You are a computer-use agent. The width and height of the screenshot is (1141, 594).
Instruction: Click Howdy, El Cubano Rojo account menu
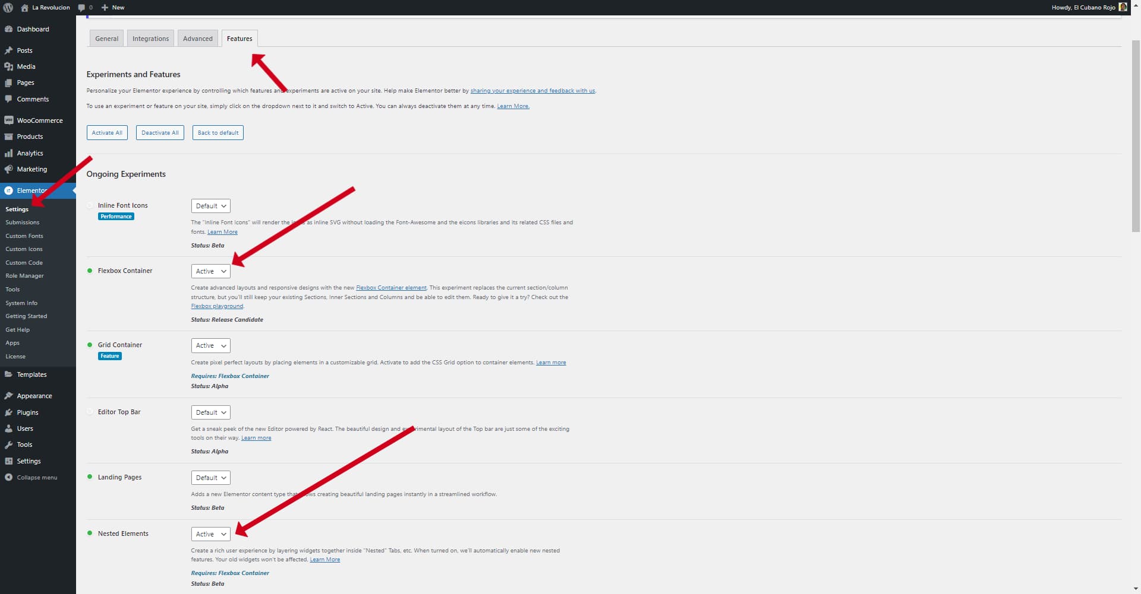[1089, 8]
